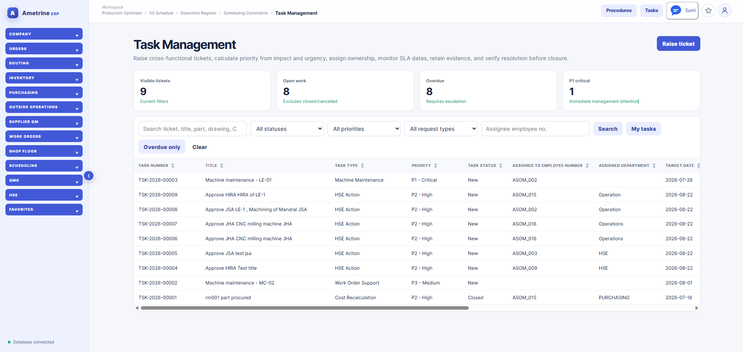Expand the Scheduling sidebar menu
The image size is (743, 352).
coord(44,166)
